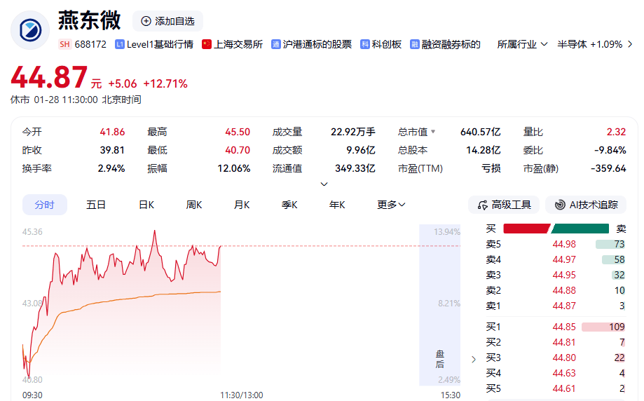This screenshot has width=644, height=401.
Task: Select the 月K chart tab
Action: [242, 205]
